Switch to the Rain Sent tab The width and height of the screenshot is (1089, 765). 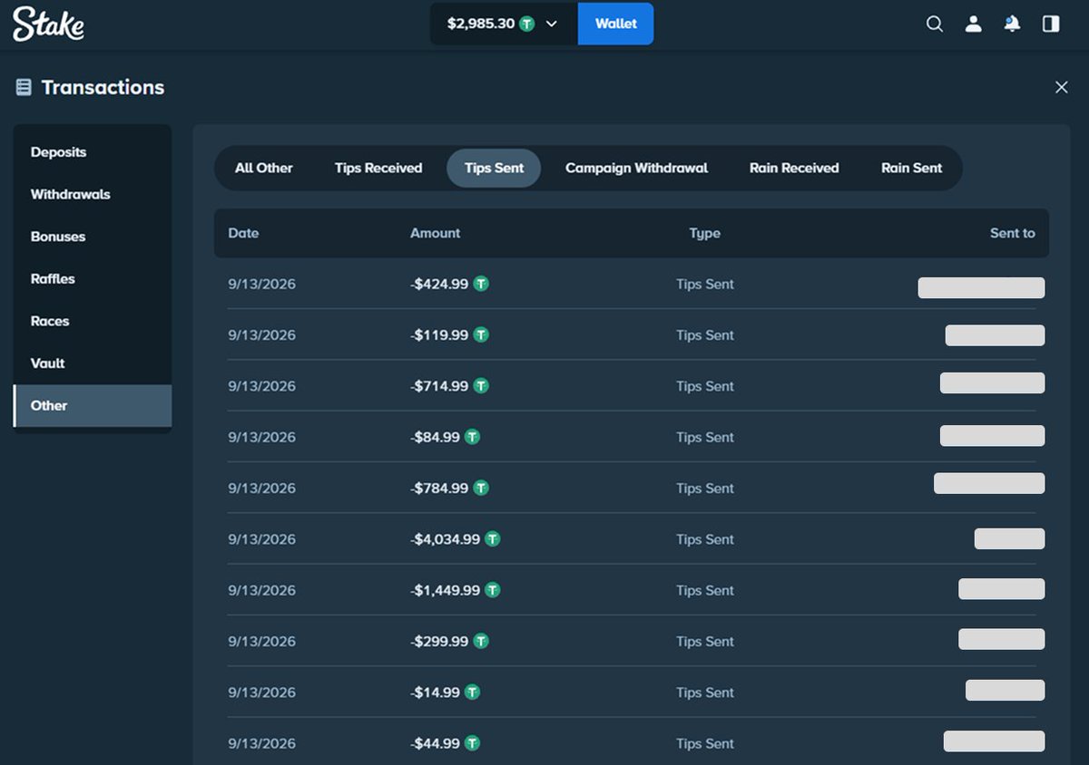tap(911, 168)
